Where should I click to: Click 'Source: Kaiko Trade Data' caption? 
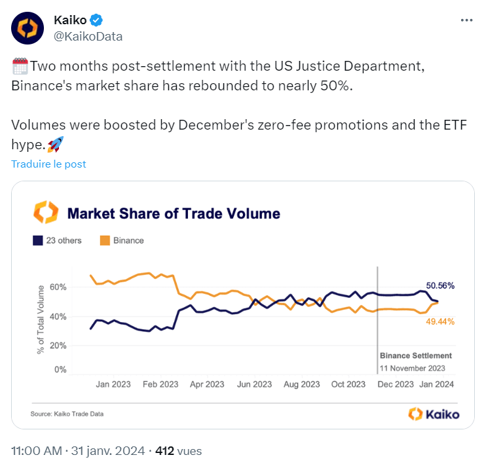[x=67, y=414]
